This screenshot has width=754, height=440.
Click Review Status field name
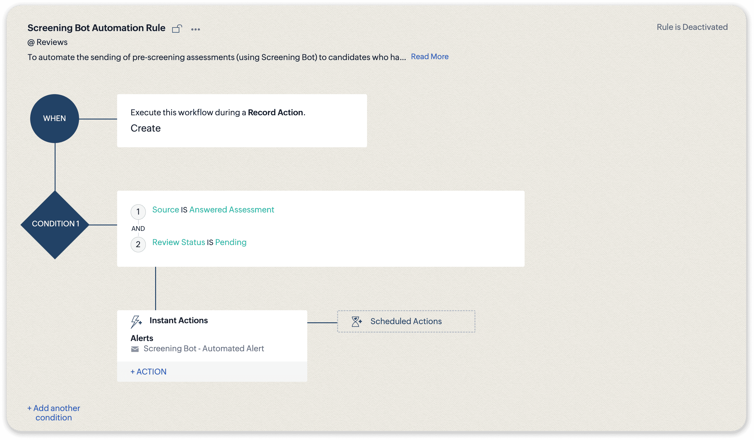point(178,242)
